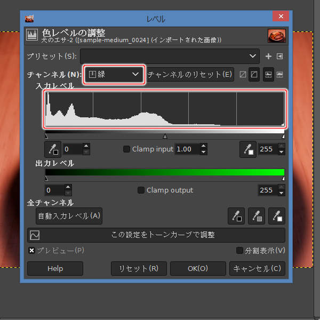The width and height of the screenshot is (320, 320).
Task: Click チャンネルのリセット(E) button
Action: pyautogui.click(x=190, y=74)
